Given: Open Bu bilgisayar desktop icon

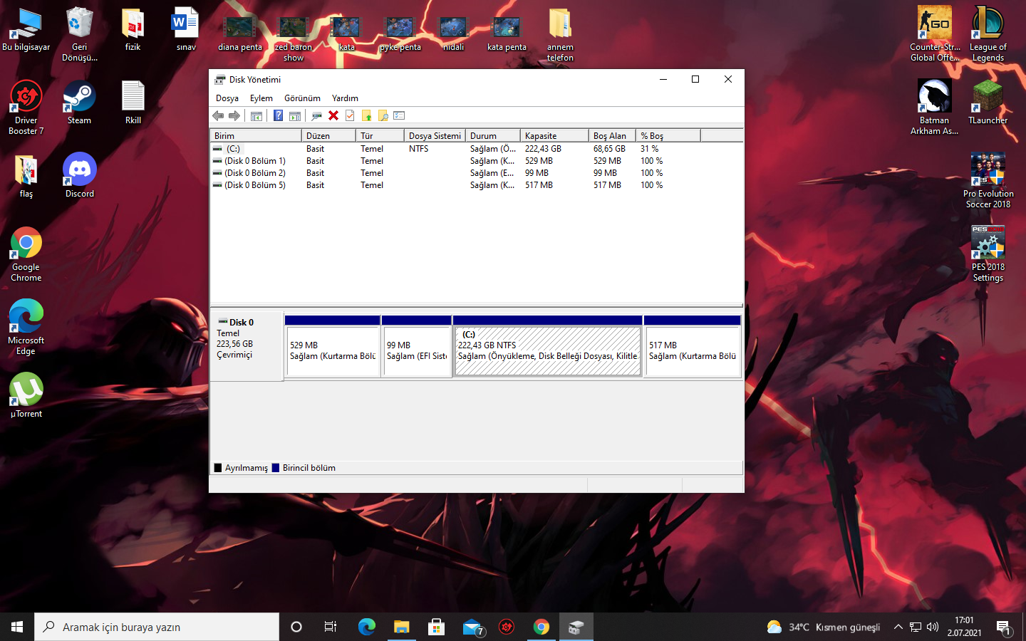Looking at the screenshot, I should [x=26, y=30].
